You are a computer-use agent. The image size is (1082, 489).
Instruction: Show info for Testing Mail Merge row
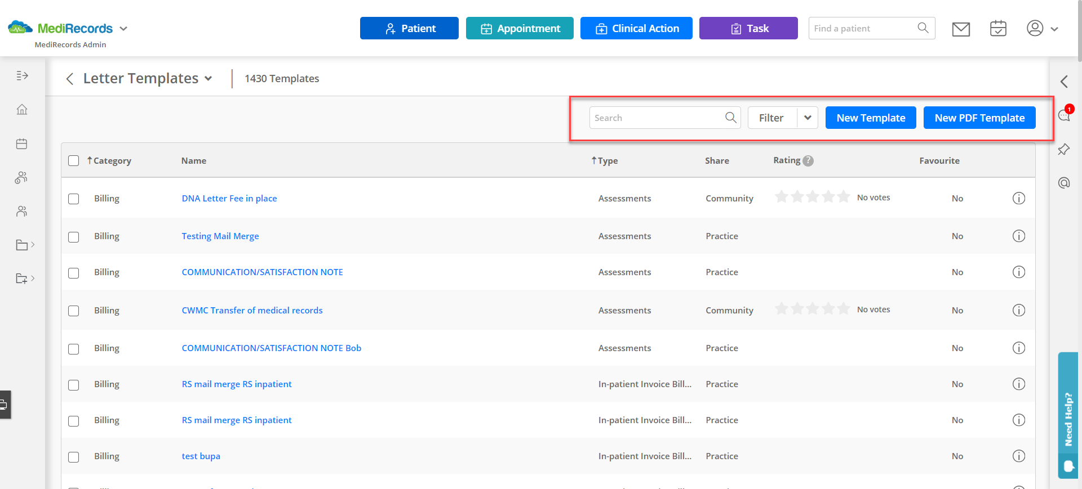(x=1019, y=236)
